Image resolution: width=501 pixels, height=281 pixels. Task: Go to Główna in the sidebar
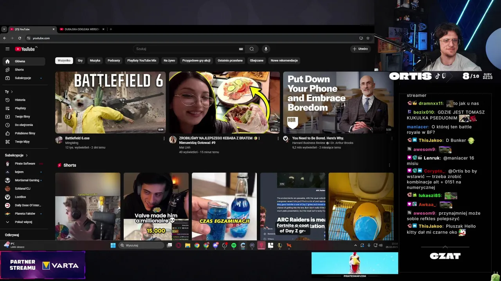[23, 61]
